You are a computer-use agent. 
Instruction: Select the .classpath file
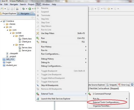click(x=12, y=54)
